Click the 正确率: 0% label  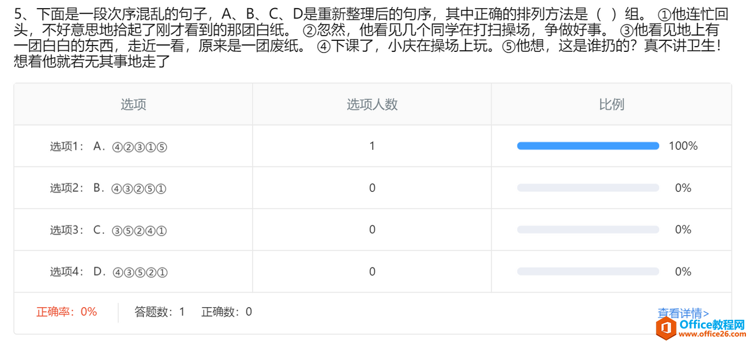coord(66,312)
